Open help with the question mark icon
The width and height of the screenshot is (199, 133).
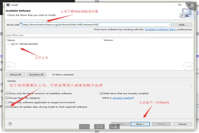(10, 124)
